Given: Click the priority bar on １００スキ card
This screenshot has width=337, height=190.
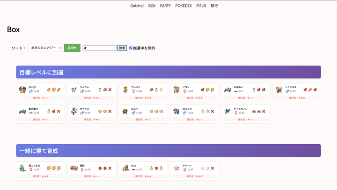Looking at the screenshot, I should pyautogui.click(x=297, y=98).
